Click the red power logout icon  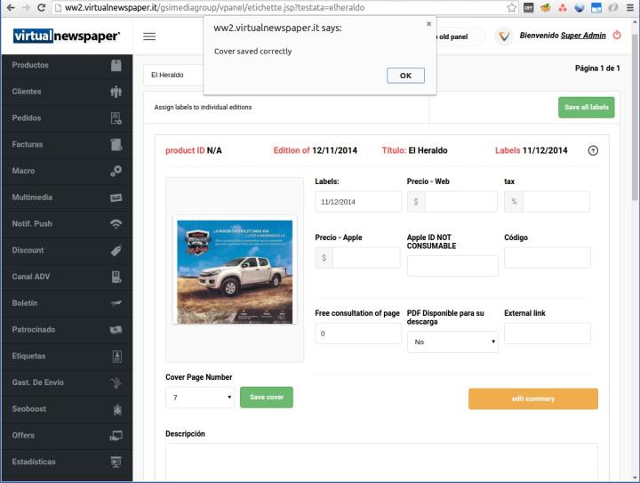click(617, 35)
